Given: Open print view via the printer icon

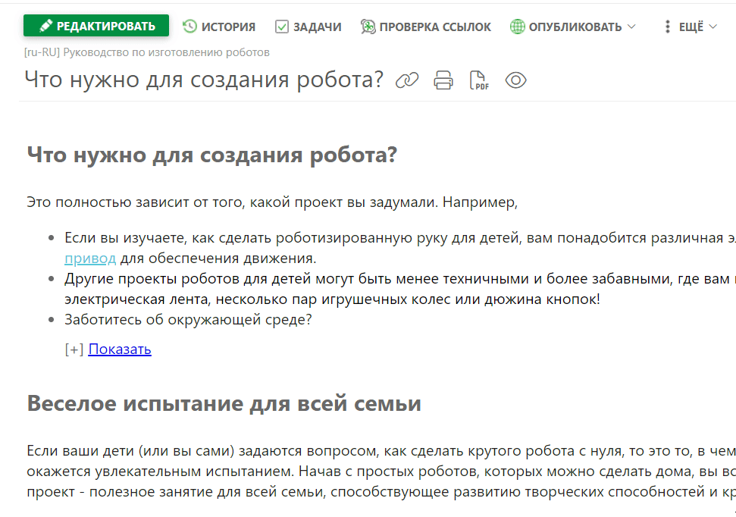Looking at the screenshot, I should tap(443, 80).
